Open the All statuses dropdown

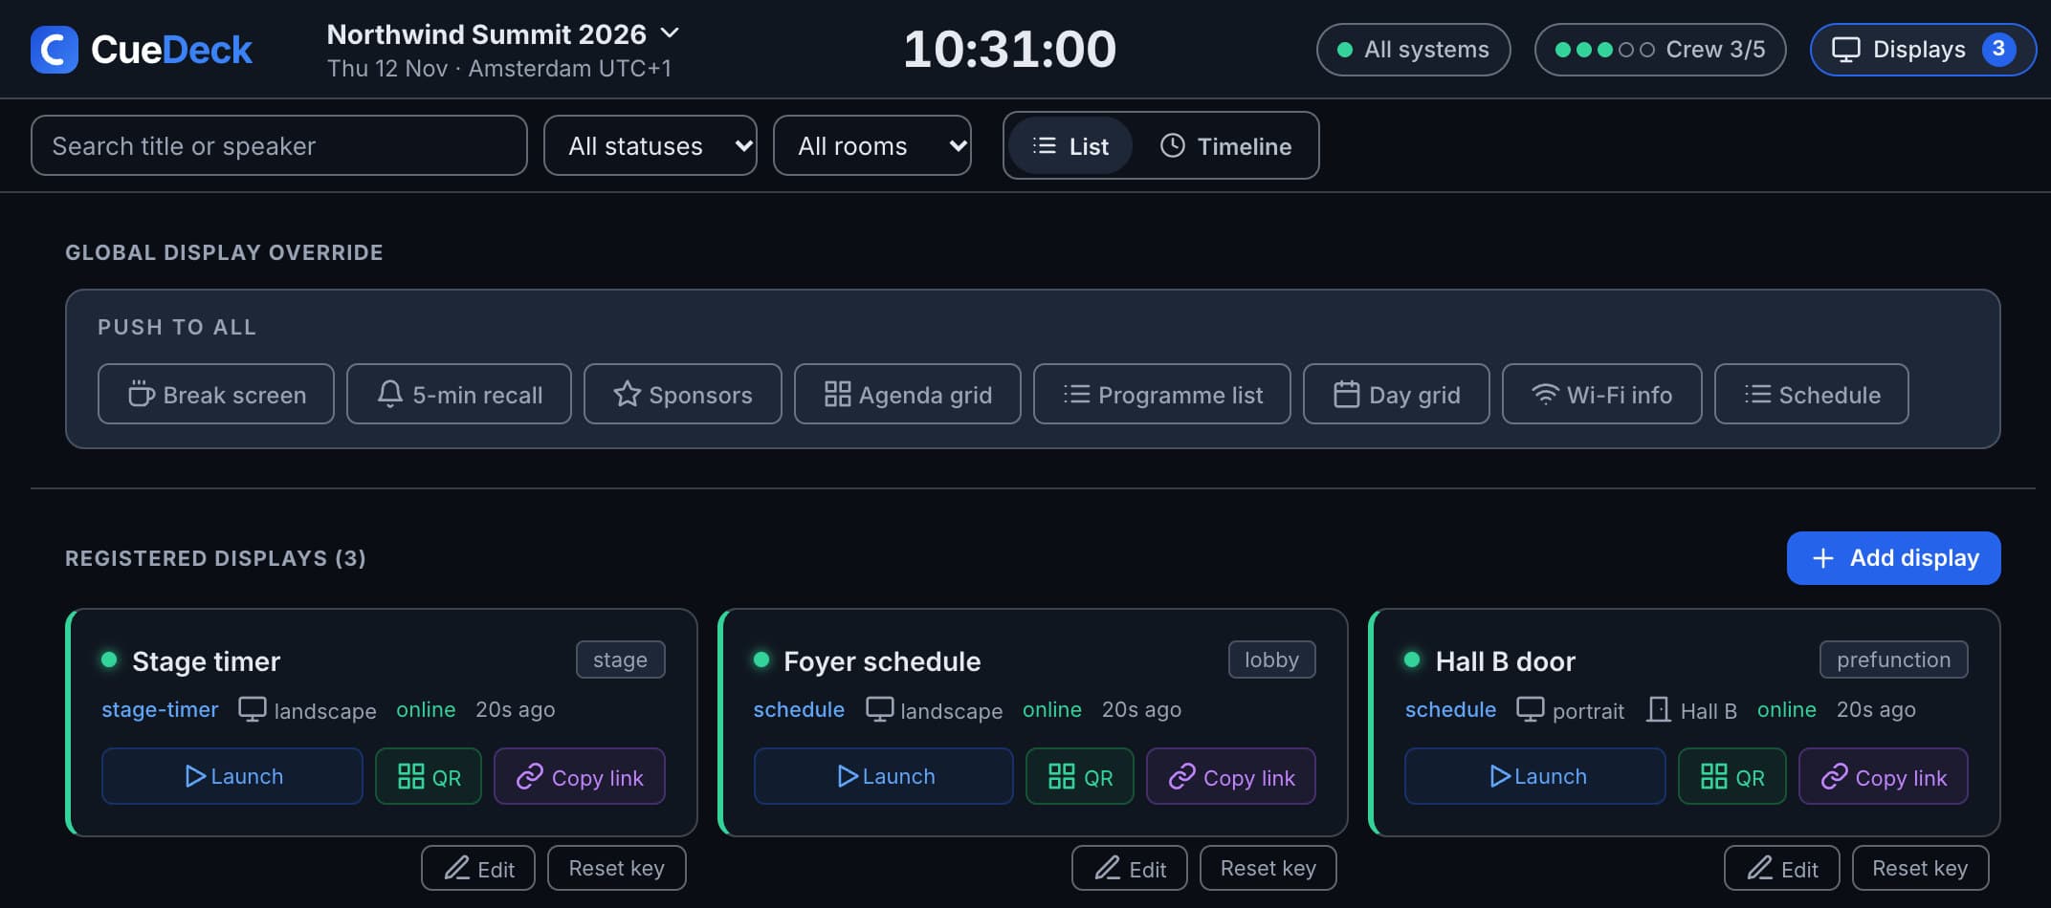[x=651, y=145]
